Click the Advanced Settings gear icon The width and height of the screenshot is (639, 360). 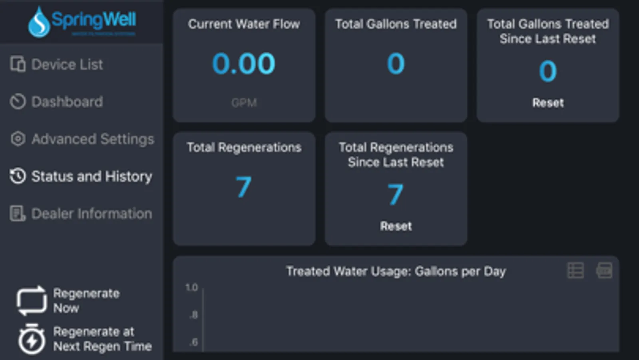point(18,139)
